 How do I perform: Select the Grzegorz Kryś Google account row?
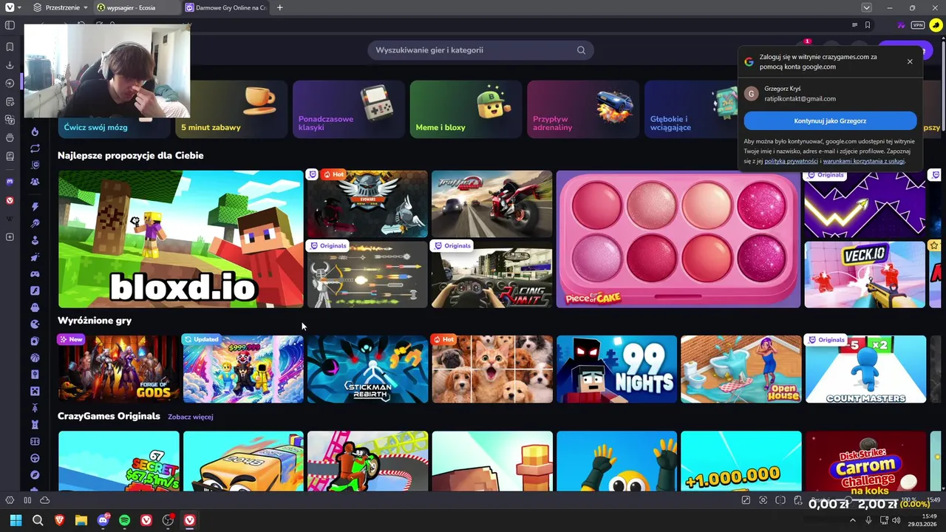click(830, 94)
